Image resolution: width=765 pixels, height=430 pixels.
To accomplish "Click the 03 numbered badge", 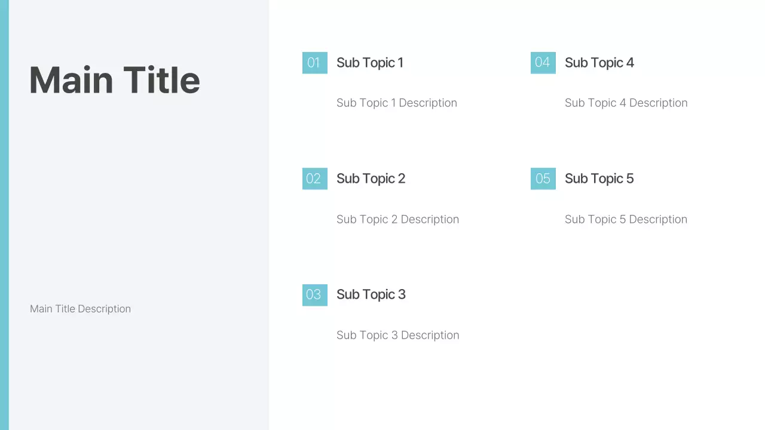I will [x=314, y=294].
